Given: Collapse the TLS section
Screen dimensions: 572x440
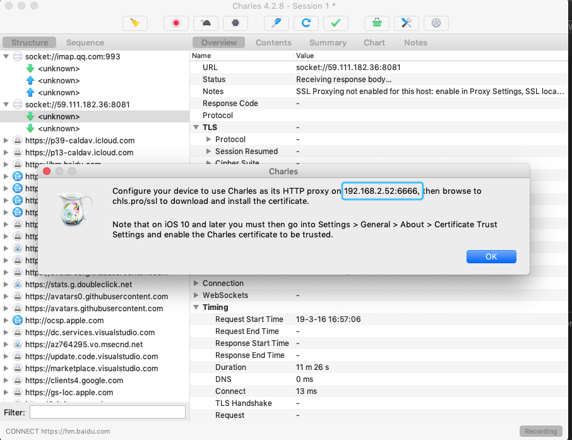Looking at the screenshot, I should click(196, 128).
